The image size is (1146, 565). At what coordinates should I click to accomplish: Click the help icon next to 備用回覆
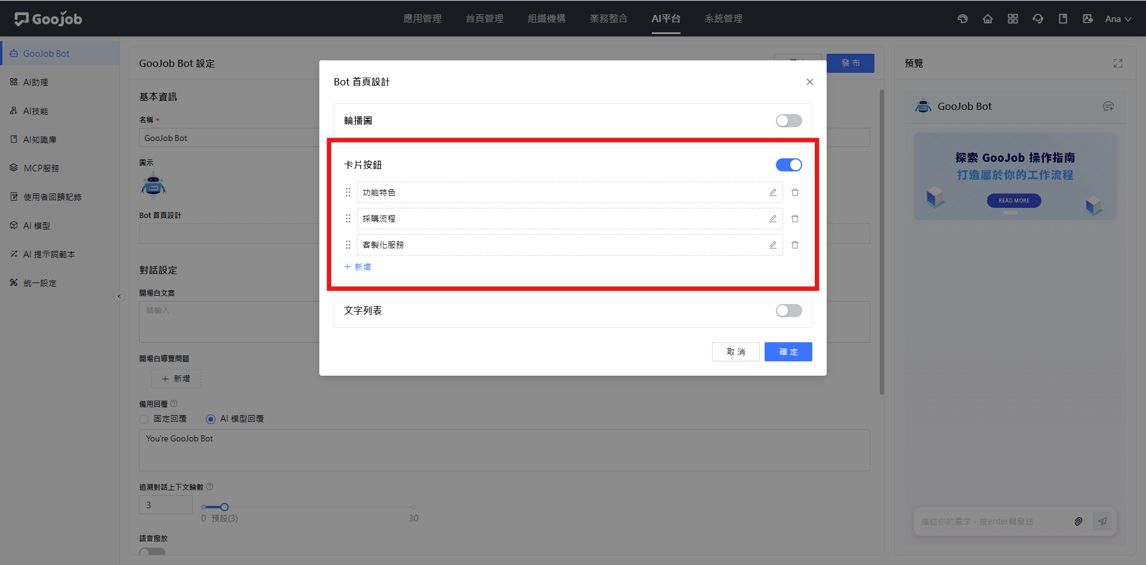pyautogui.click(x=174, y=404)
